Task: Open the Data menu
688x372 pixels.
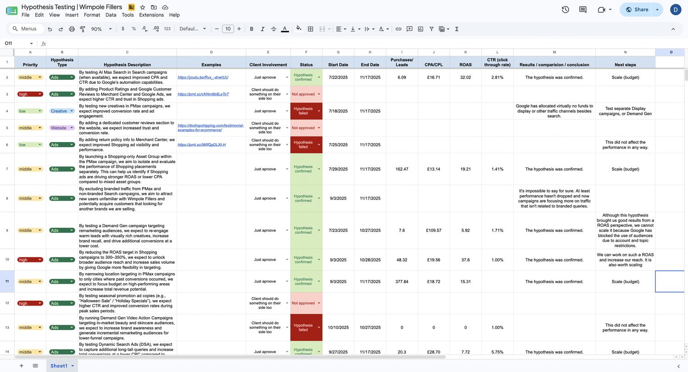Action: pyautogui.click(x=111, y=15)
